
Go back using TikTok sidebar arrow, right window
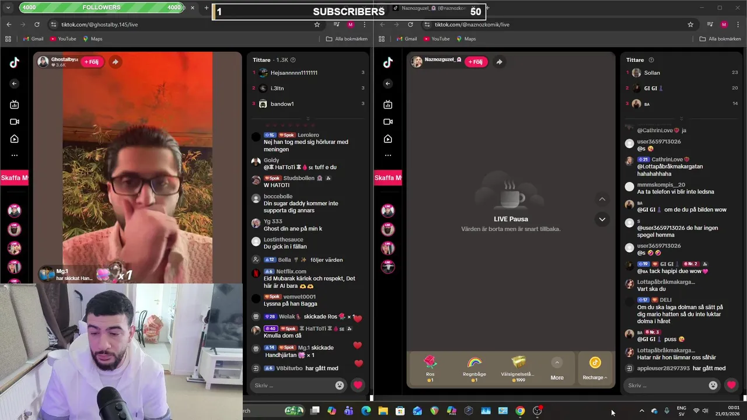388,83
